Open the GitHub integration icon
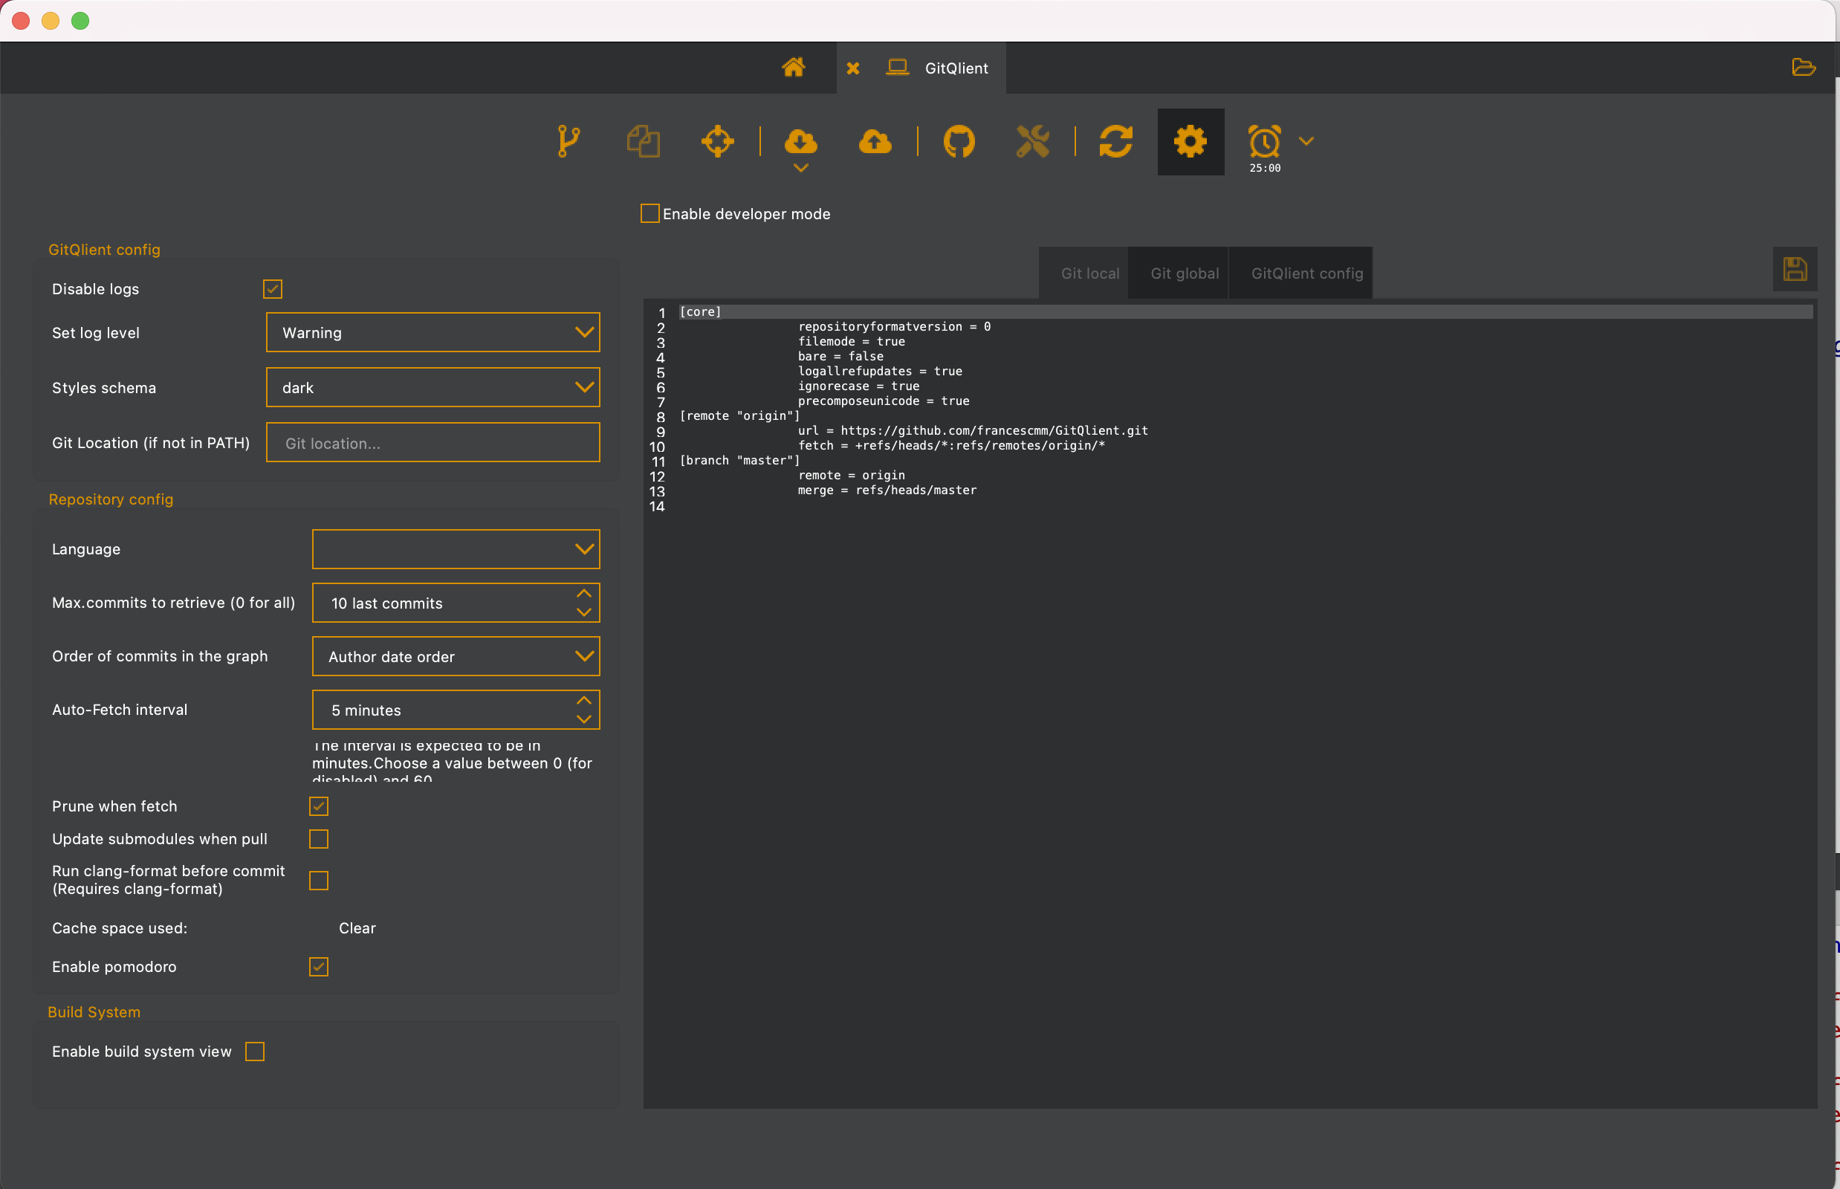The image size is (1840, 1189). [x=958, y=141]
